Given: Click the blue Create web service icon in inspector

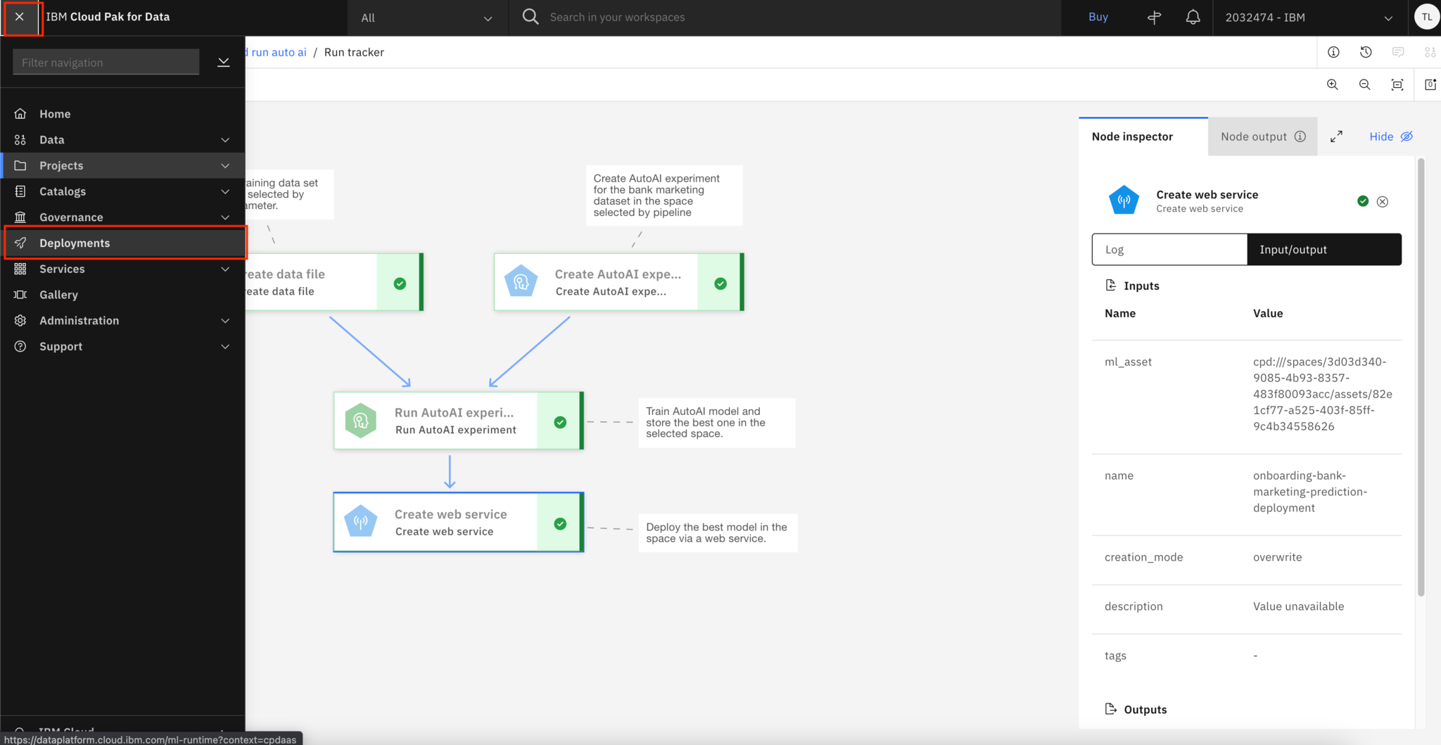Looking at the screenshot, I should pyautogui.click(x=1124, y=200).
